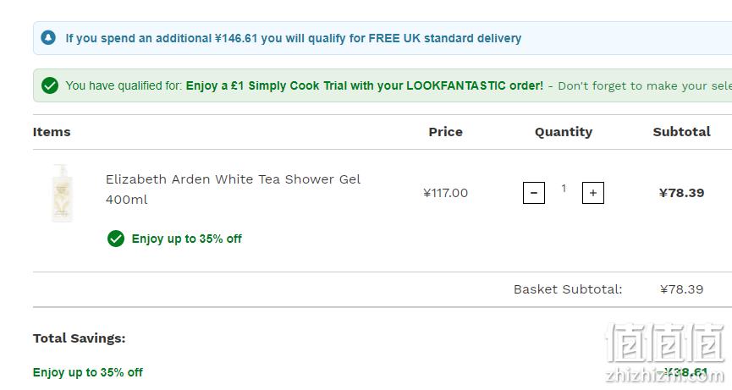Click the ¥117.00 item price
The height and width of the screenshot is (390, 732).
(445, 193)
